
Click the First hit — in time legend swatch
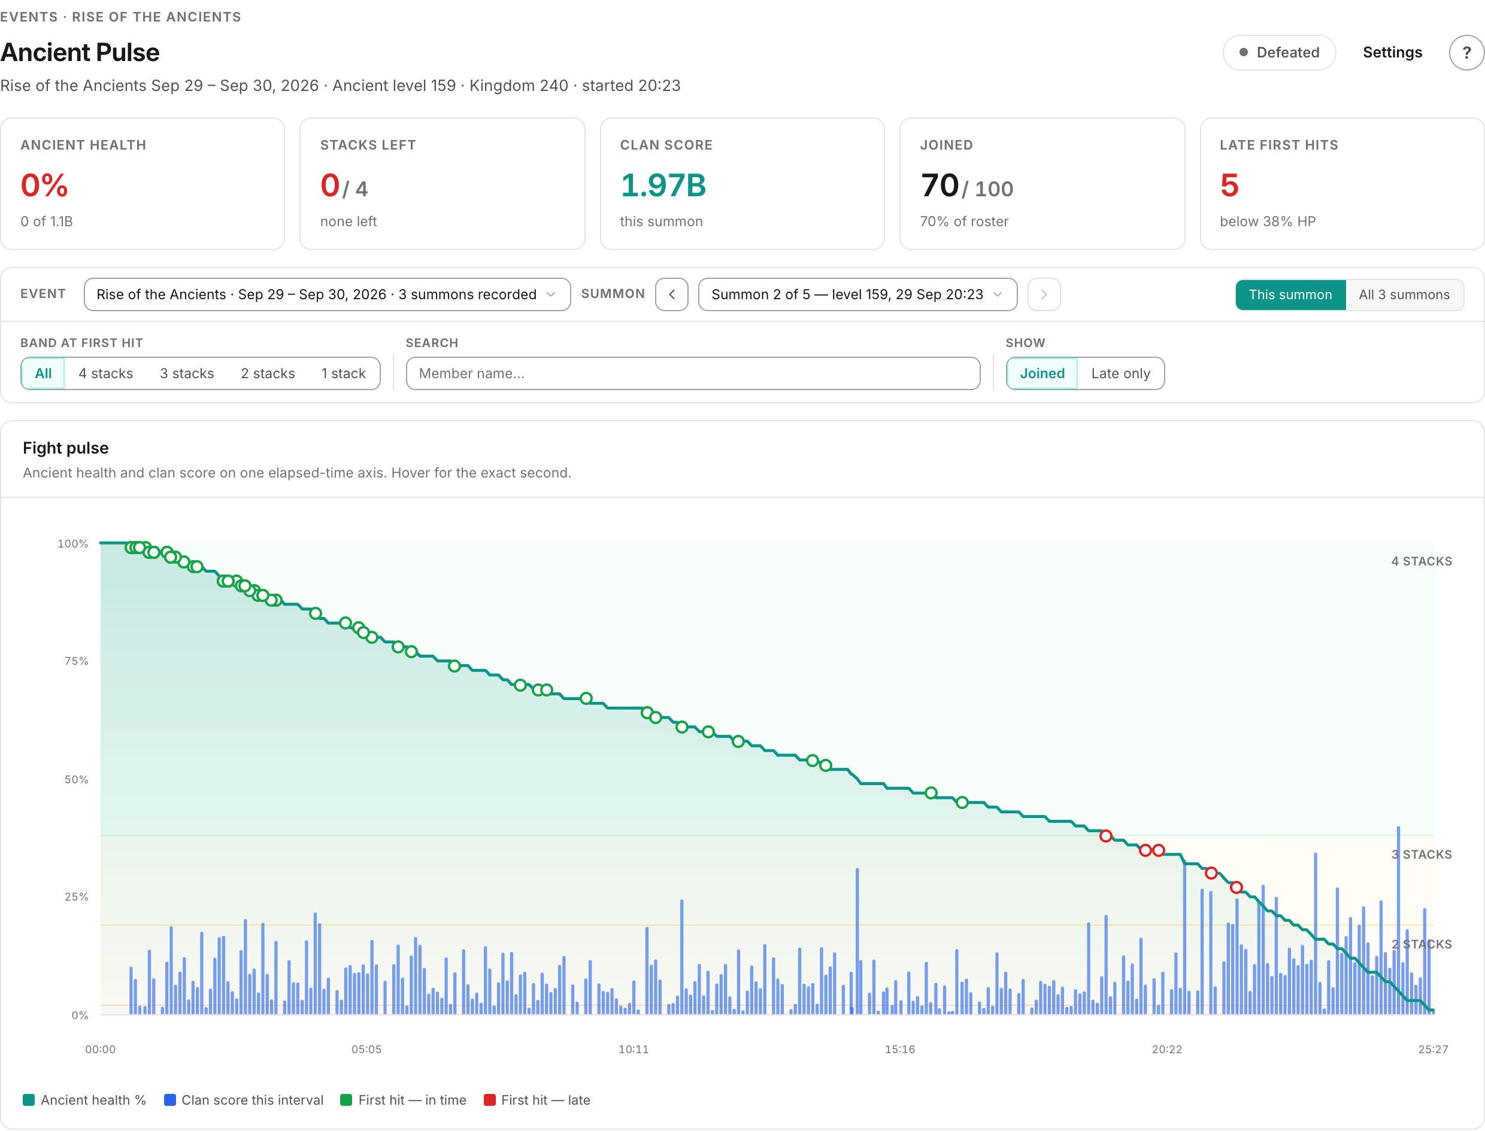coord(346,1099)
